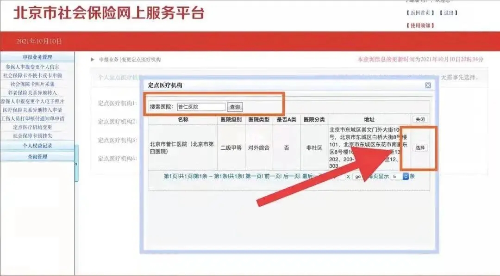
Task: Open the 使用须知 link
Action: tap(420, 25)
